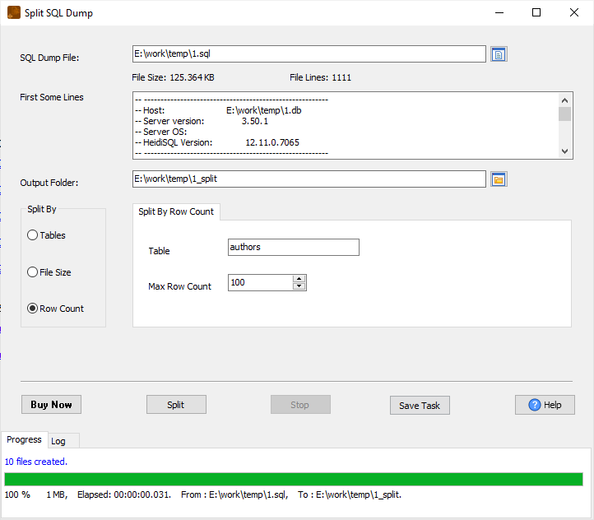This screenshot has height=520, width=594.
Task: Click the 'Elapsed: 00:00:00.031.' status text
Action: (124, 494)
